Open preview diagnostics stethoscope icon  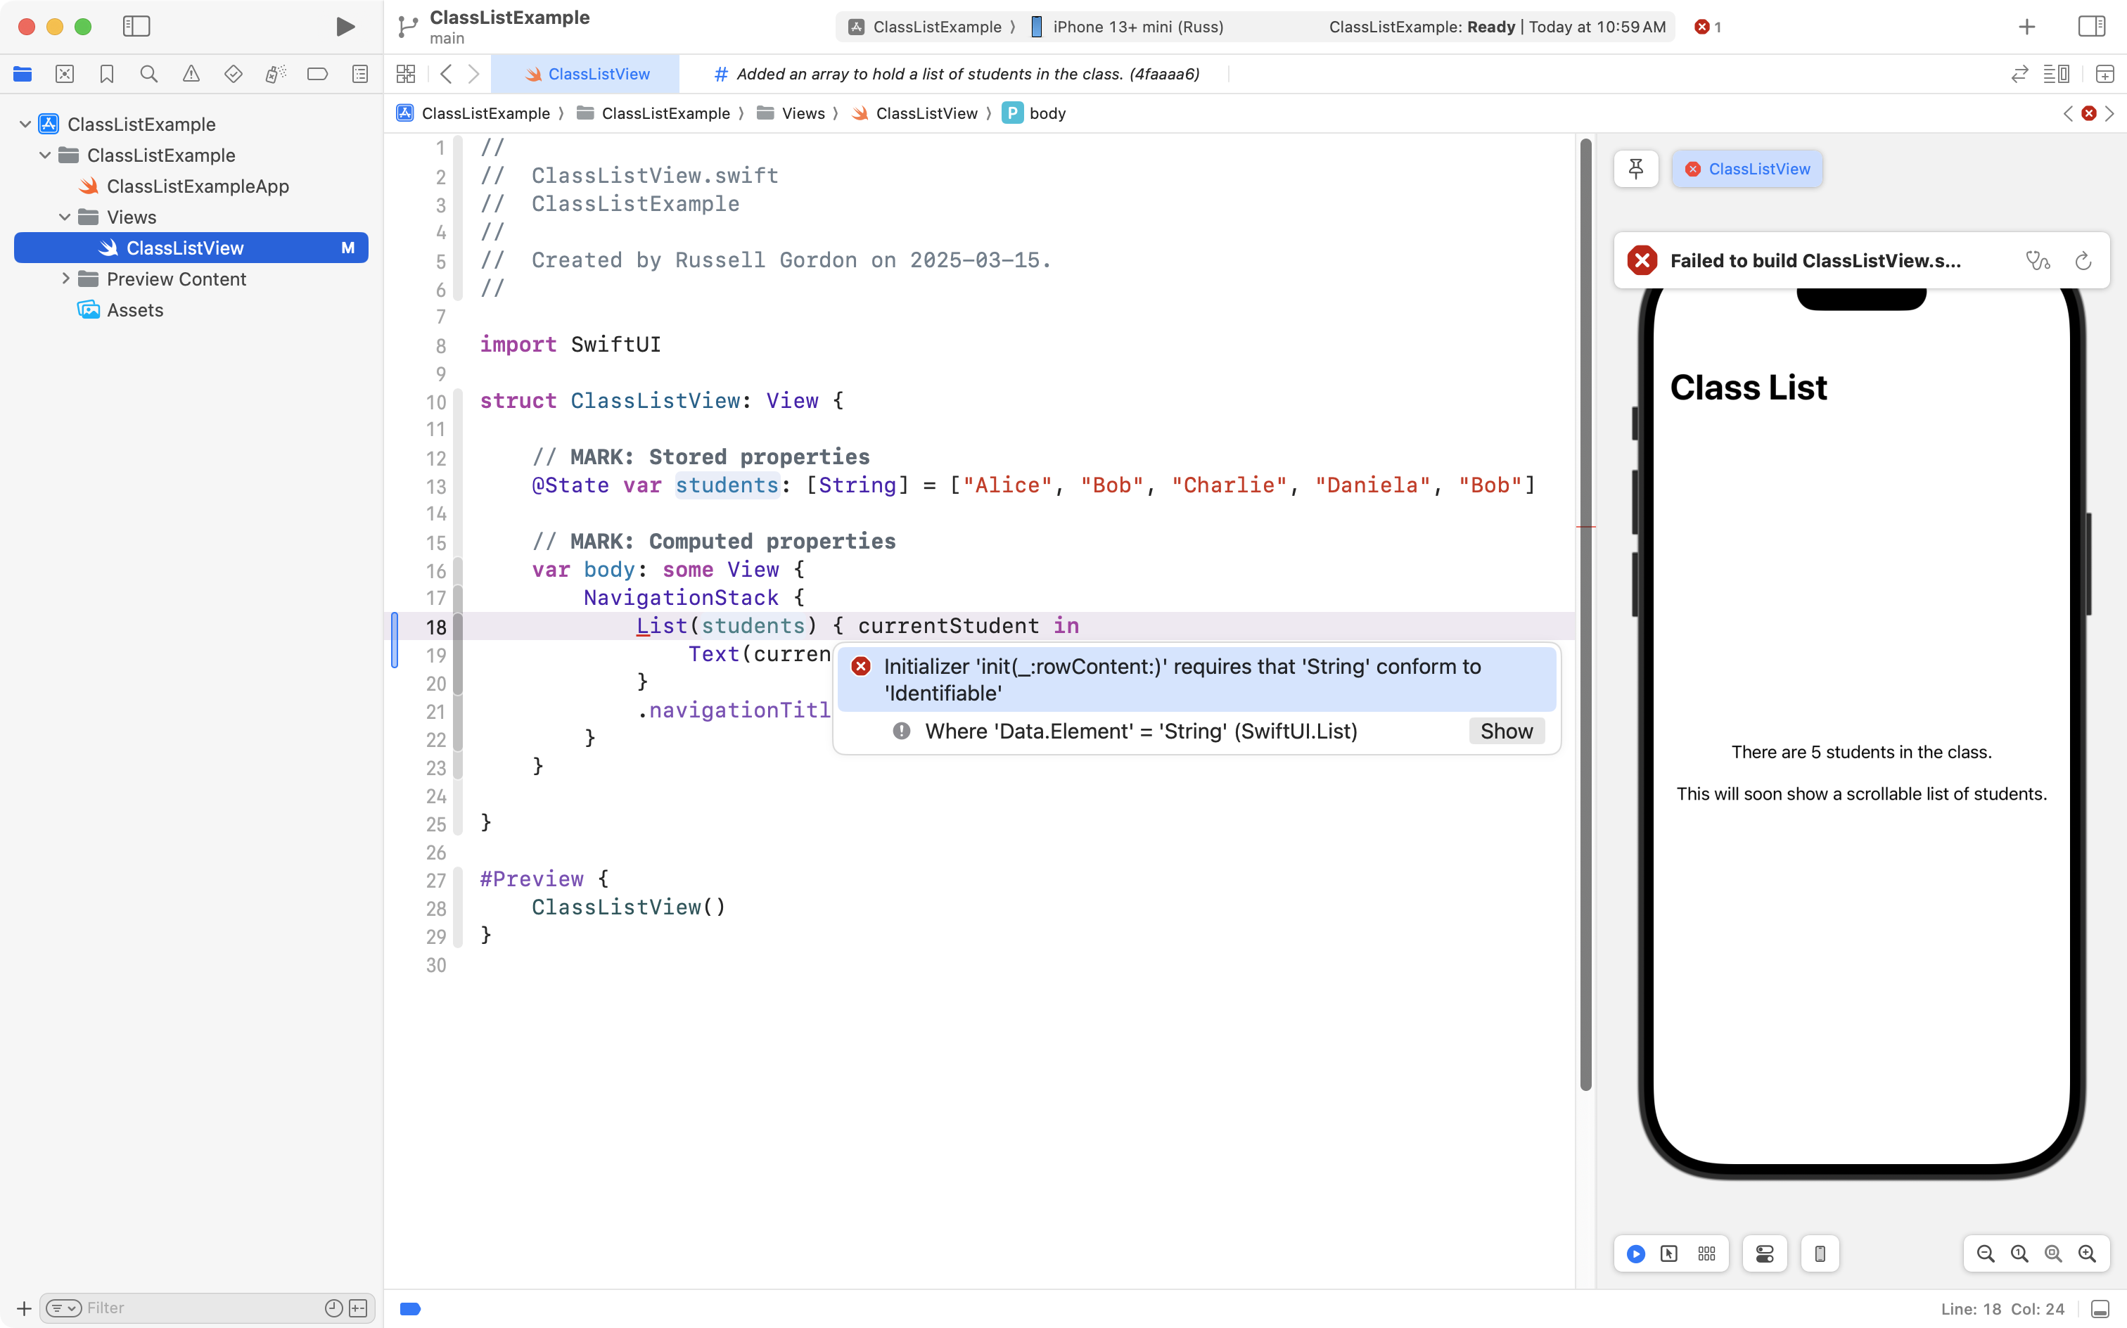click(2038, 261)
